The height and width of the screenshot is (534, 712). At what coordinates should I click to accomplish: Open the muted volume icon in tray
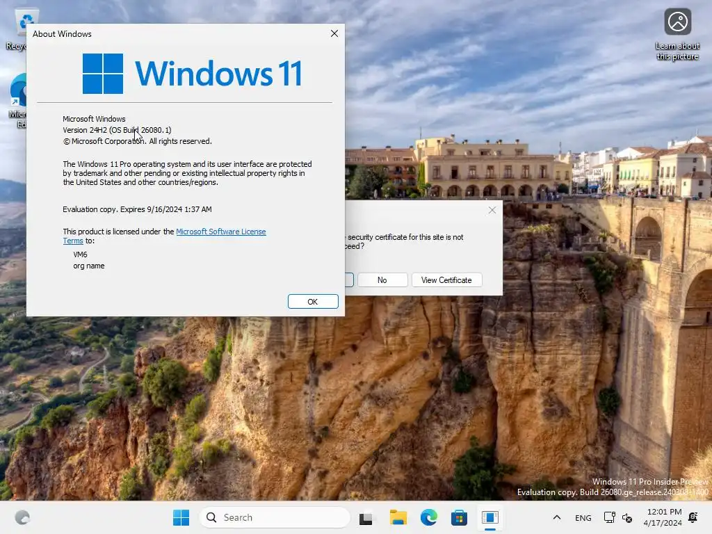[627, 517]
